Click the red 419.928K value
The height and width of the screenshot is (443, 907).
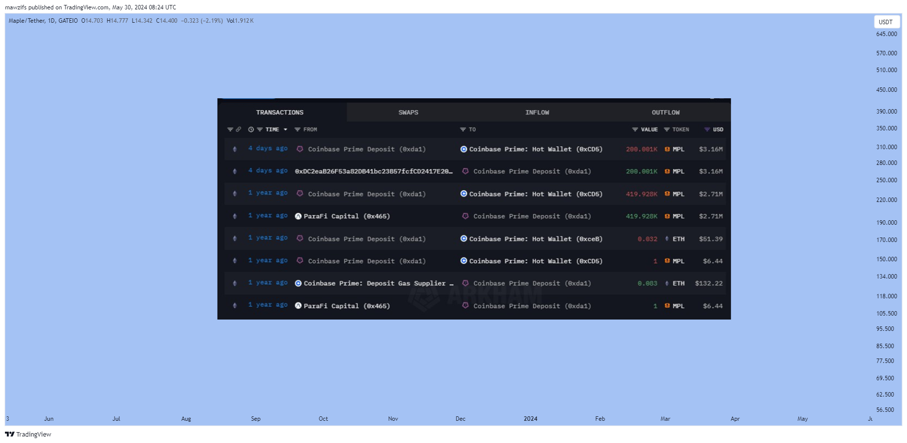tap(642, 194)
